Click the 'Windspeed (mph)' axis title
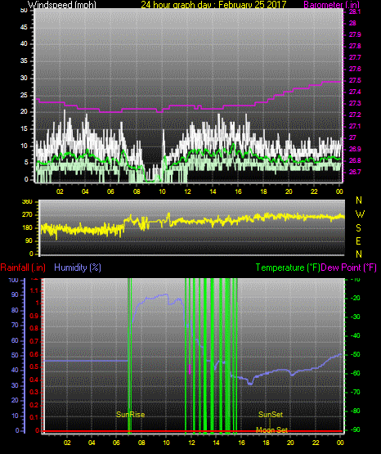The height and width of the screenshot is (454, 381). pos(61,5)
